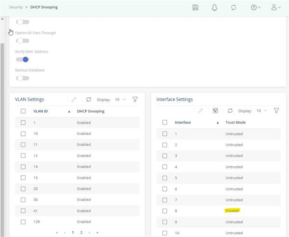
Task: Check the box for VLAN ID 10
Action: tap(23, 133)
